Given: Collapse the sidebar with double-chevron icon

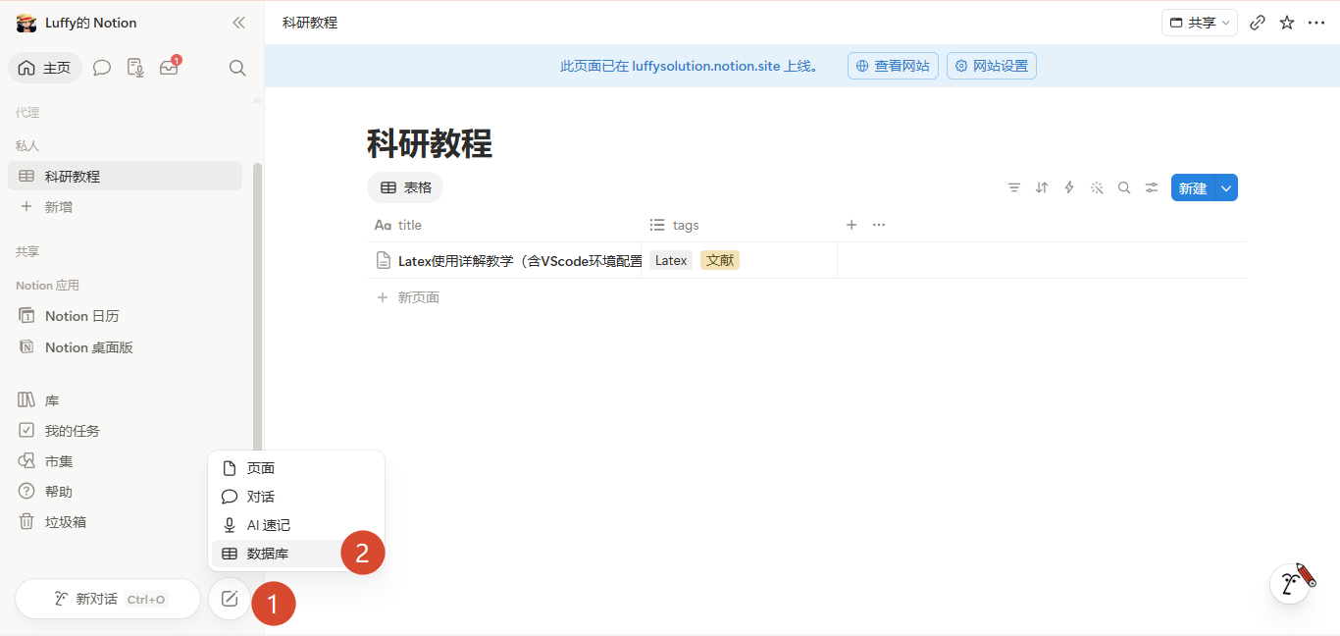Looking at the screenshot, I should pyautogui.click(x=238, y=23).
